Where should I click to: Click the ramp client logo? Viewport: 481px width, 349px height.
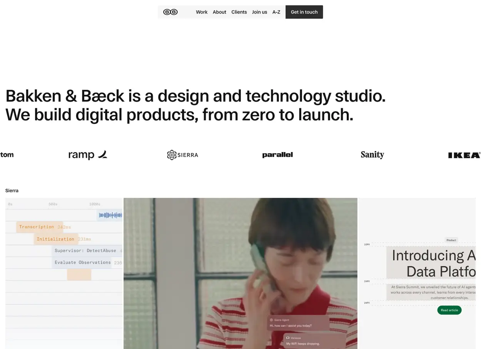(x=88, y=155)
